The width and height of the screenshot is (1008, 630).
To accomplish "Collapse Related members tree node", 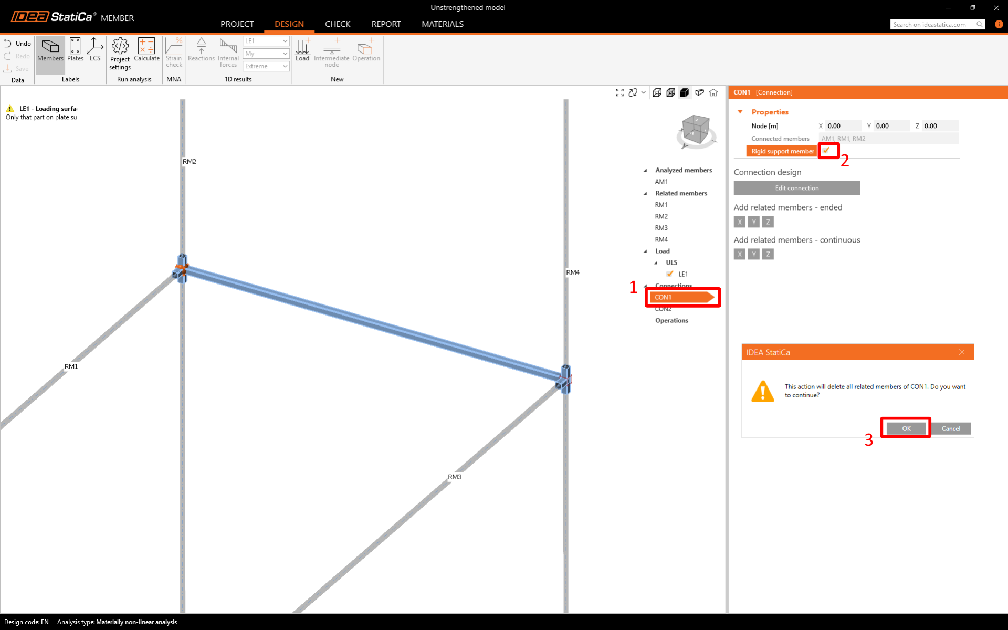I will [x=646, y=194].
